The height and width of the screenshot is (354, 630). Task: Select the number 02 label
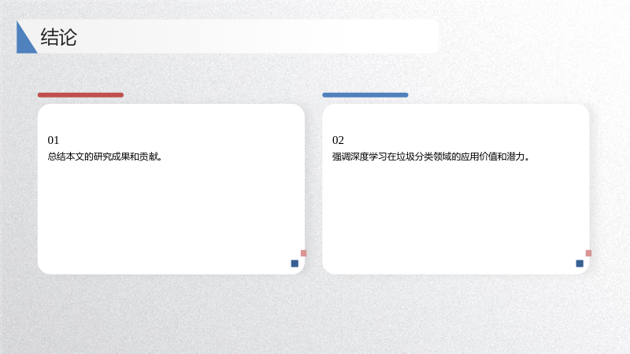(x=338, y=140)
